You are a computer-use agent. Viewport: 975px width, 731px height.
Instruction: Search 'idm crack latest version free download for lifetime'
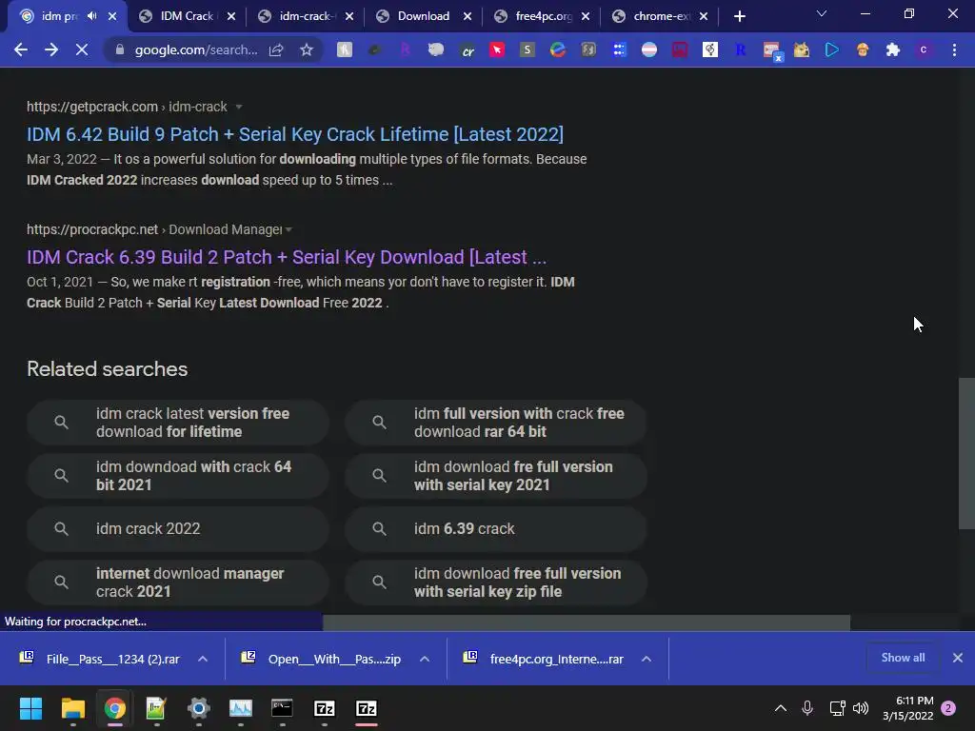178,423
